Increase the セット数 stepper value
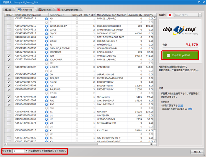Viewport: 206px width, 157px height. (26, 150)
